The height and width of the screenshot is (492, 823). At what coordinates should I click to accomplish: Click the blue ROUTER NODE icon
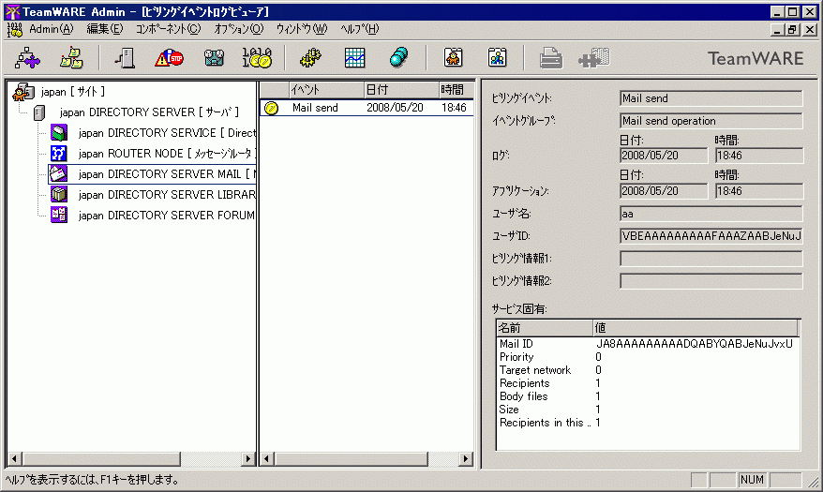pos(59,153)
